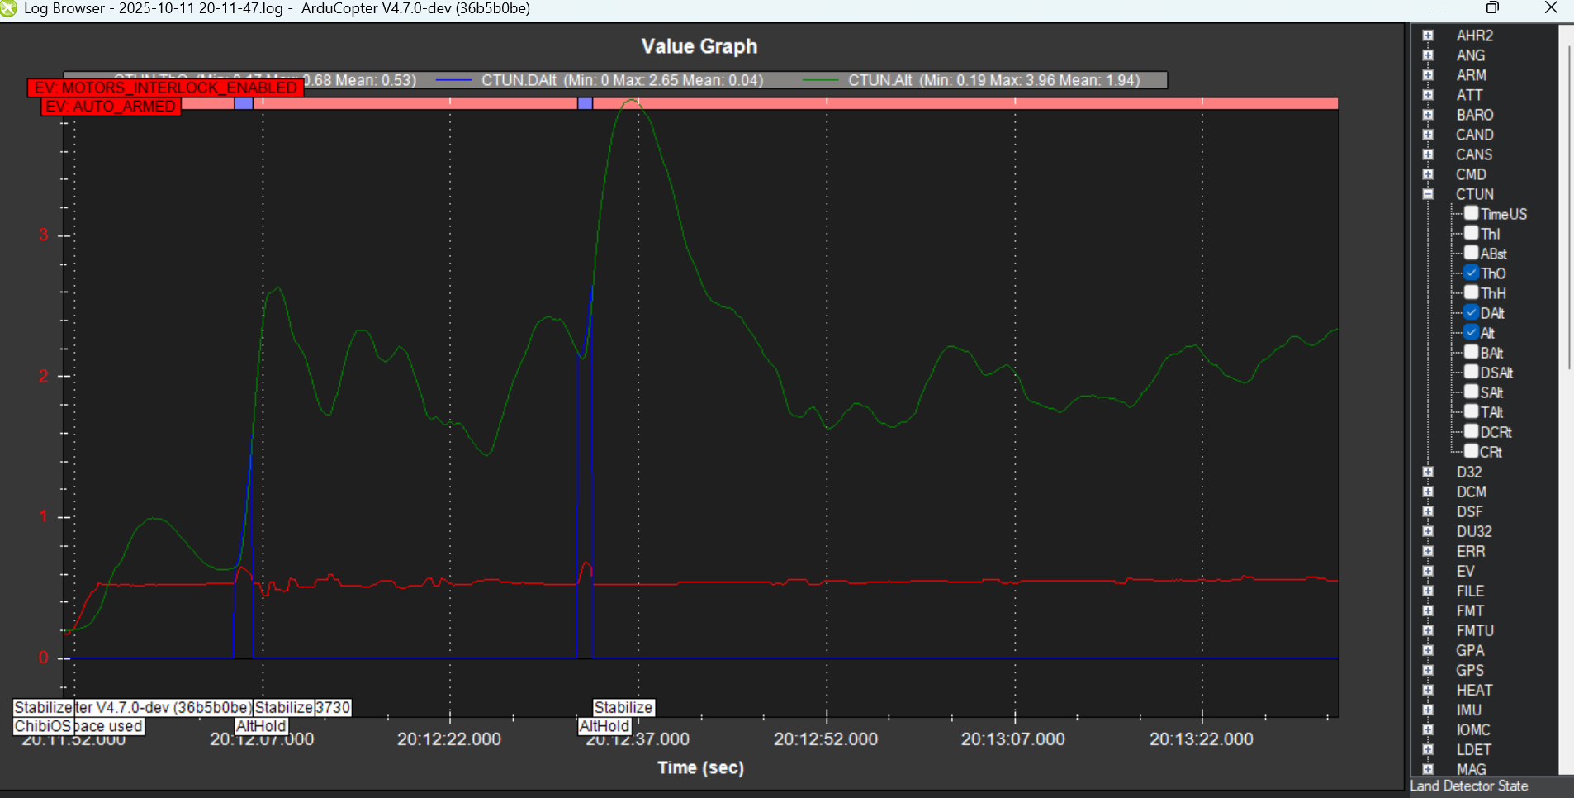Click the message tree vertical scrollbar
The width and height of the screenshot is (1574, 798).
(x=1567, y=207)
